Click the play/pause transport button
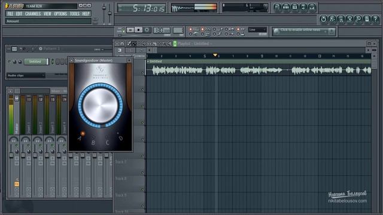This screenshot has width=383, height=215. pyautogui.click(x=130, y=30)
